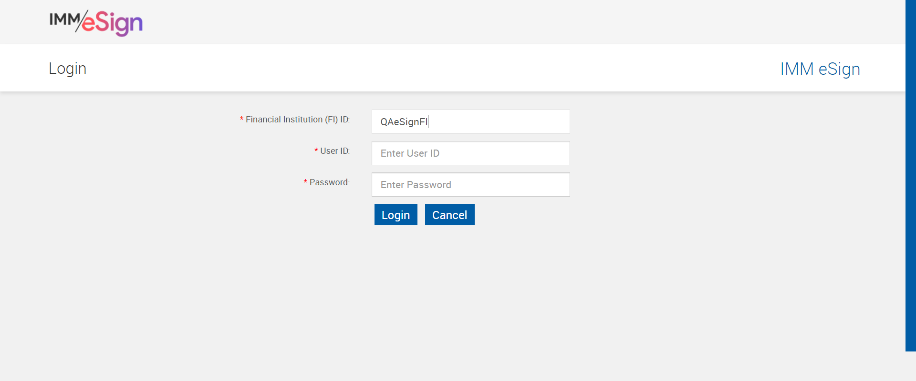Click the User ID label text
Viewport: 916px width, 381px height.
[x=335, y=151]
